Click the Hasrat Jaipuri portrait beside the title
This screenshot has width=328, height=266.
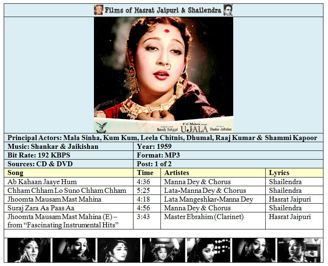pos(98,10)
